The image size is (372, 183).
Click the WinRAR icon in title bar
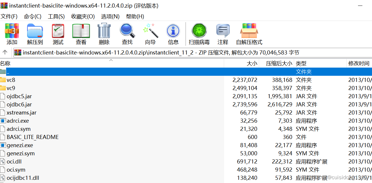pyautogui.click(x=4, y=6)
